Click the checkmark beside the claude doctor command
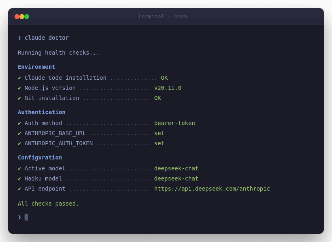 19,38
